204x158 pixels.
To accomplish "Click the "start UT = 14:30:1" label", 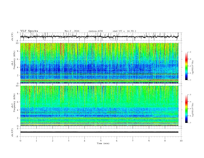I will [x=124, y=31].
